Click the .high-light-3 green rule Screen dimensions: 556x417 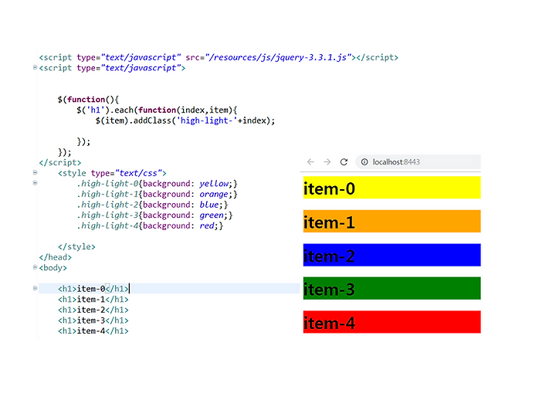pos(154,215)
